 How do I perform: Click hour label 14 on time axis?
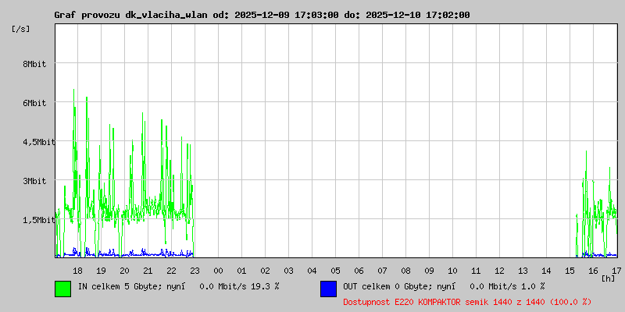(546, 271)
